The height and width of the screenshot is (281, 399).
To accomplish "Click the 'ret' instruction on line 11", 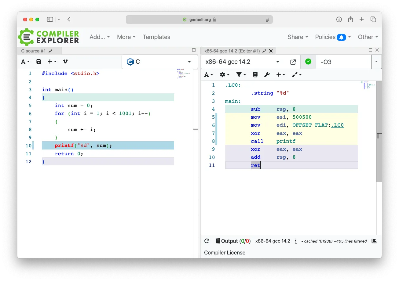I will pos(255,165).
